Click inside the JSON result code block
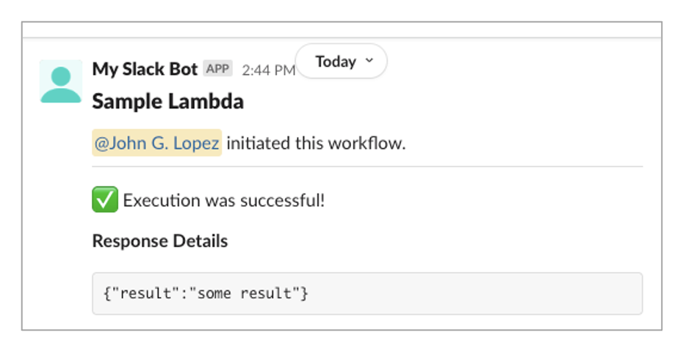The image size is (683, 349). point(367,293)
